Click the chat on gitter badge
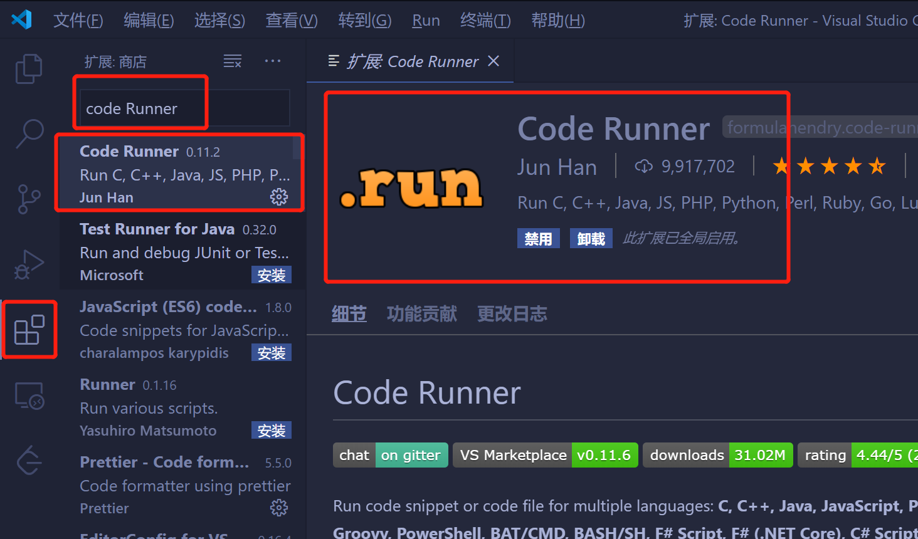Screen dimensions: 918x539 [391, 455]
